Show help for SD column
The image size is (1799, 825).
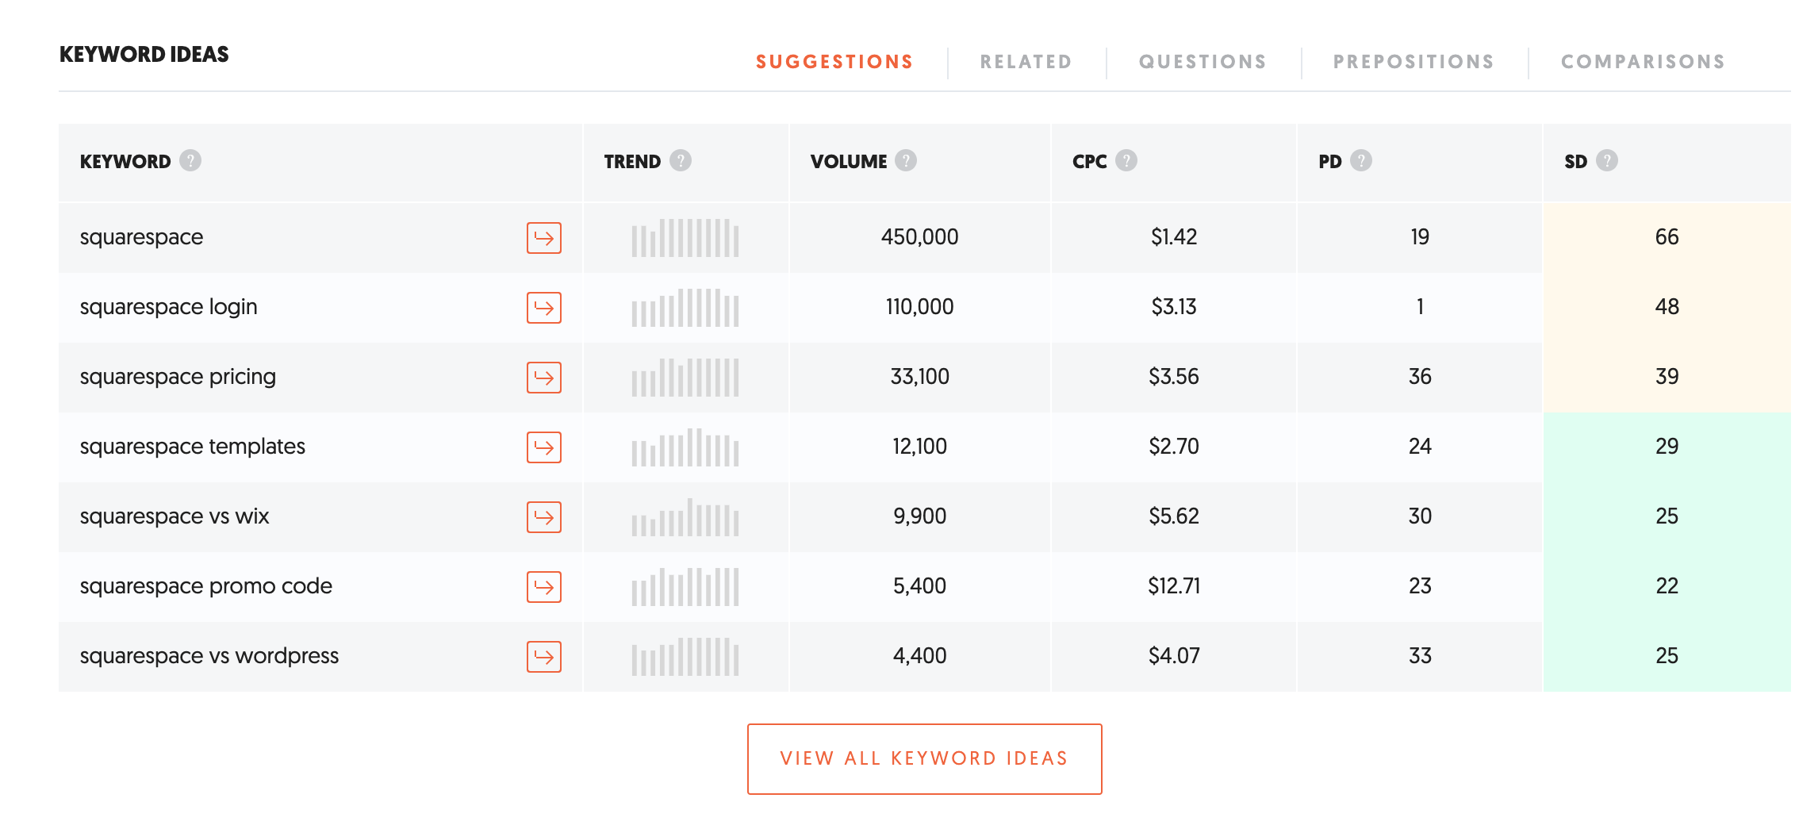(x=1607, y=160)
